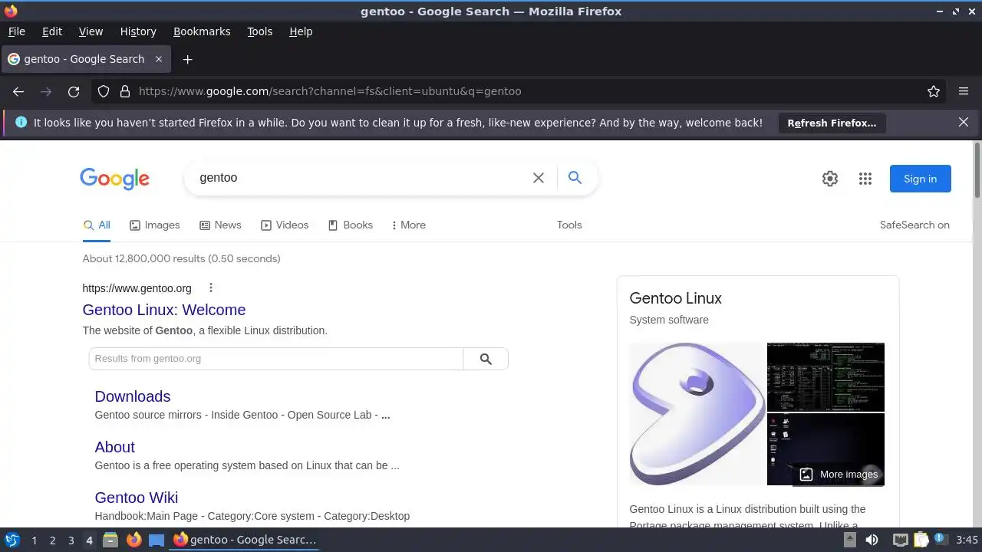
Task: Open the About sitelink
Action: tap(114, 447)
